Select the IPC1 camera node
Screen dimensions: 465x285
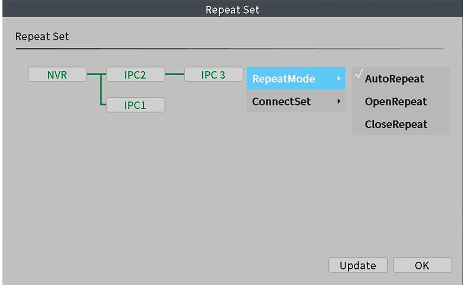coord(135,105)
